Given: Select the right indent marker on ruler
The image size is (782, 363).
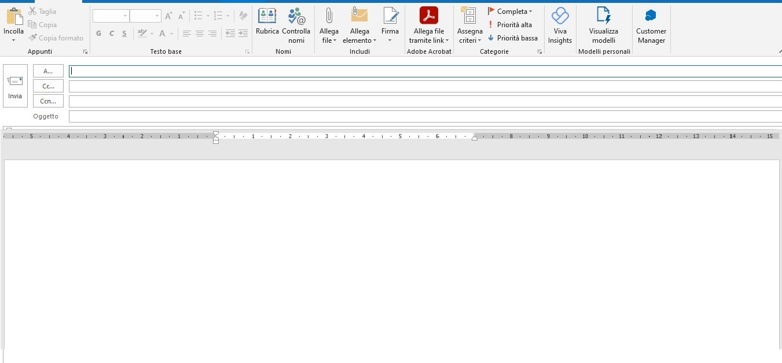Looking at the screenshot, I should 475,138.
